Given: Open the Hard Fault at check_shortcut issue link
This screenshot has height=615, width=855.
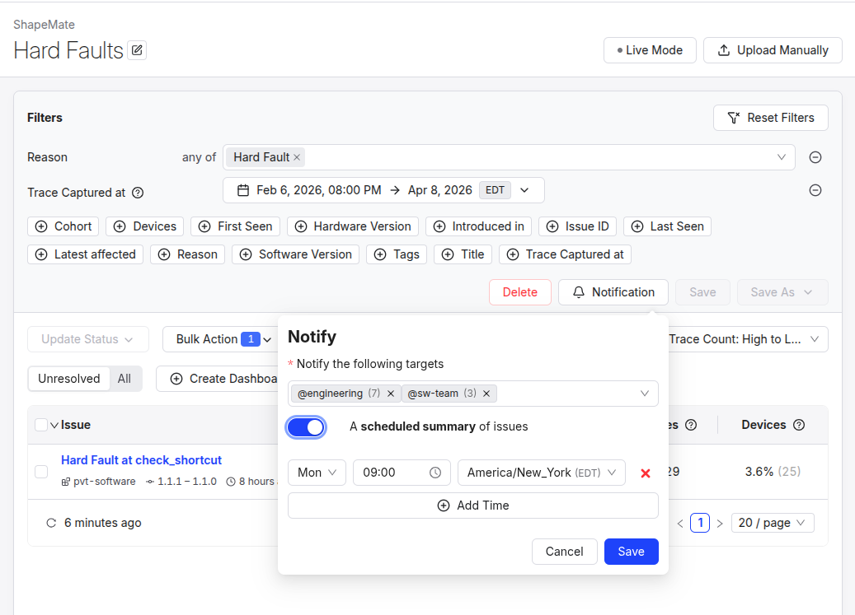Looking at the screenshot, I should pyautogui.click(x=141, y=460).
